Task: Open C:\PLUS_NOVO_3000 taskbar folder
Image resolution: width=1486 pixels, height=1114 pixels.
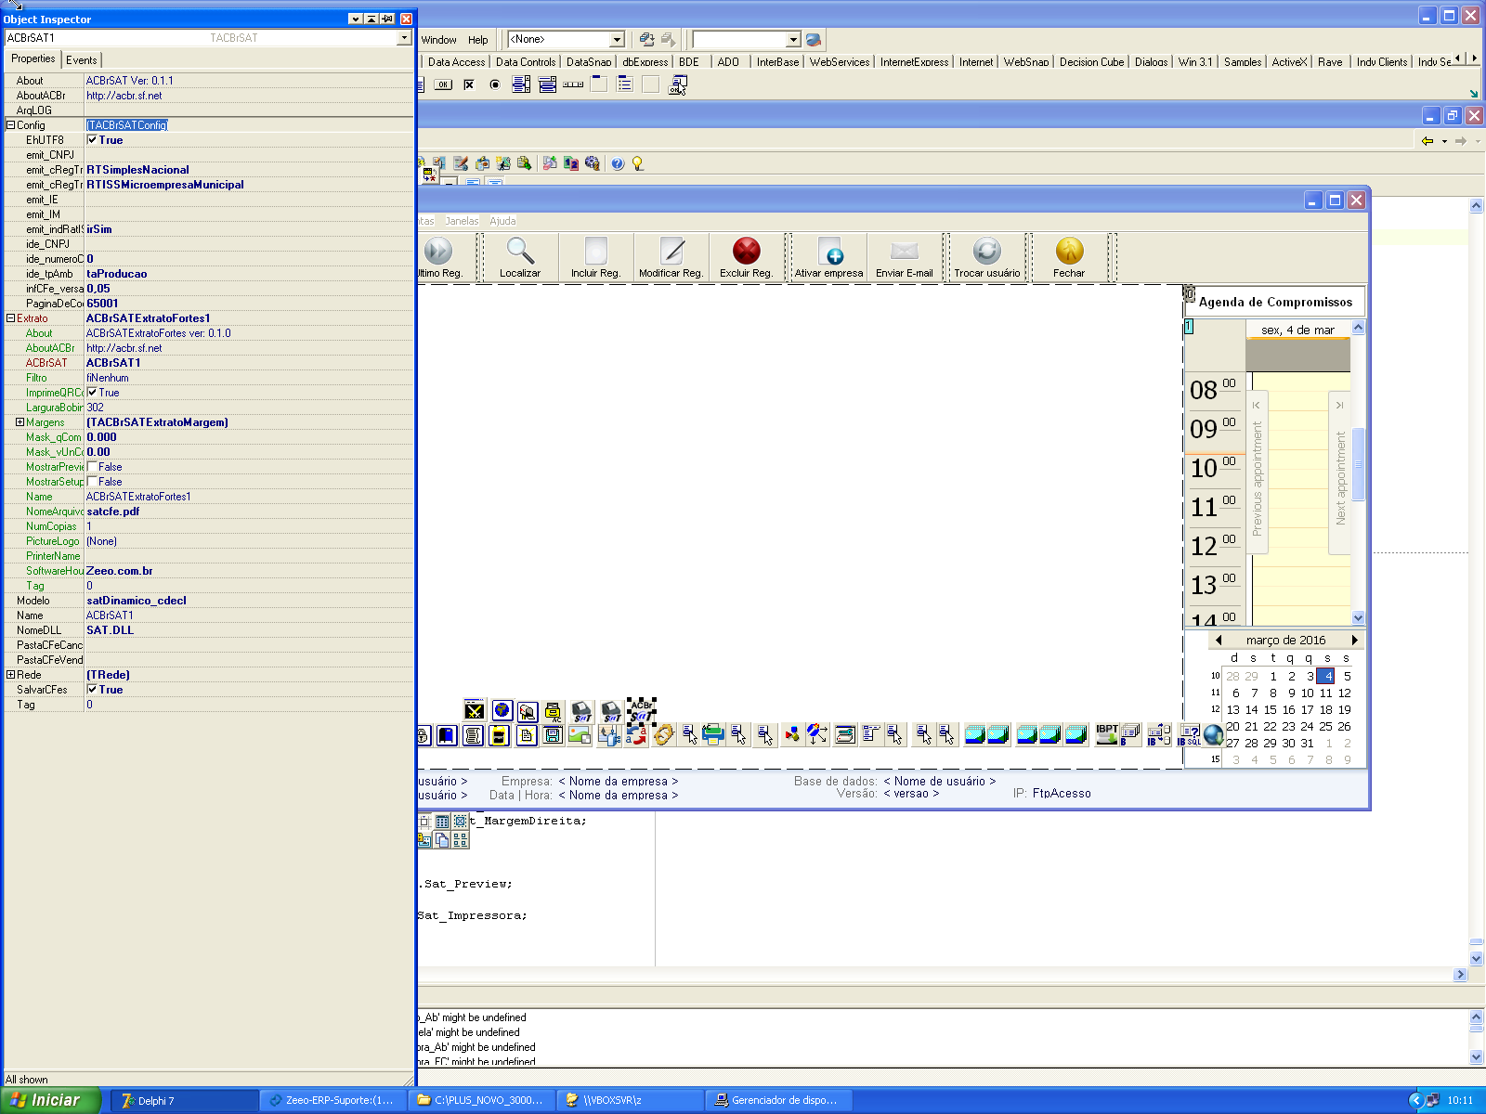Action: 481,1100
